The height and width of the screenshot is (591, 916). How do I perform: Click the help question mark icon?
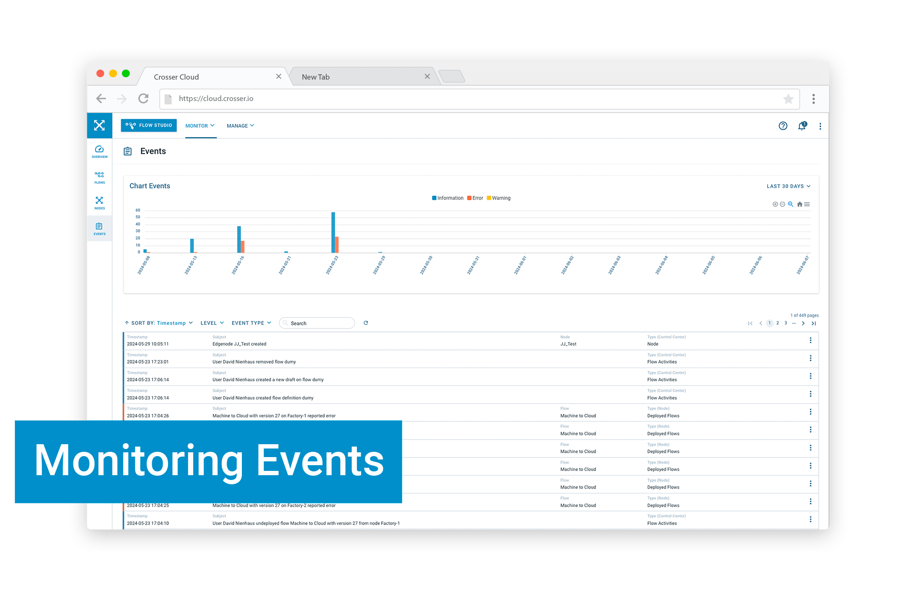(x=783, y=126)
